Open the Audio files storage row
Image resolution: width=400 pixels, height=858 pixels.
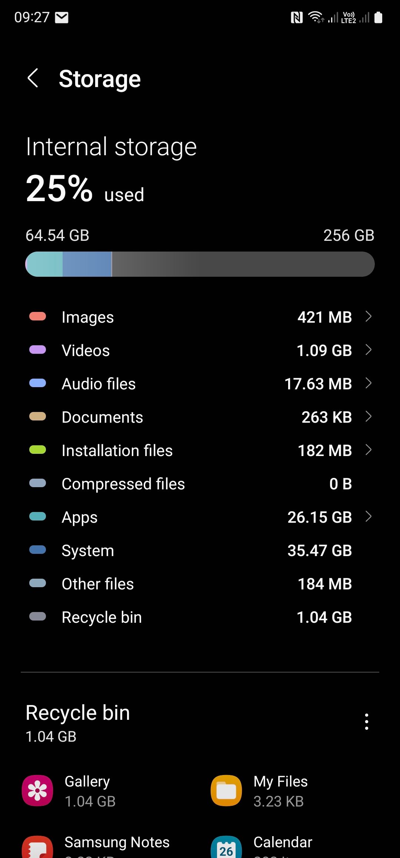coord(200,384)
